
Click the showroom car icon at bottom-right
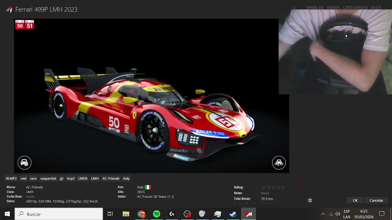[279, 163]
